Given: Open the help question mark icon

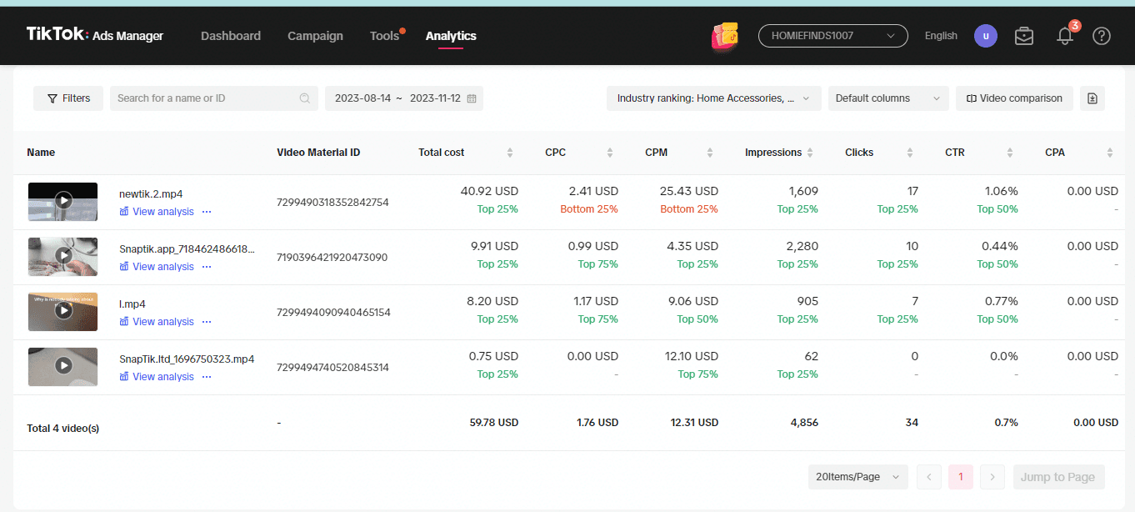Looking at the screenshot, I should (x=1102, y=36).
